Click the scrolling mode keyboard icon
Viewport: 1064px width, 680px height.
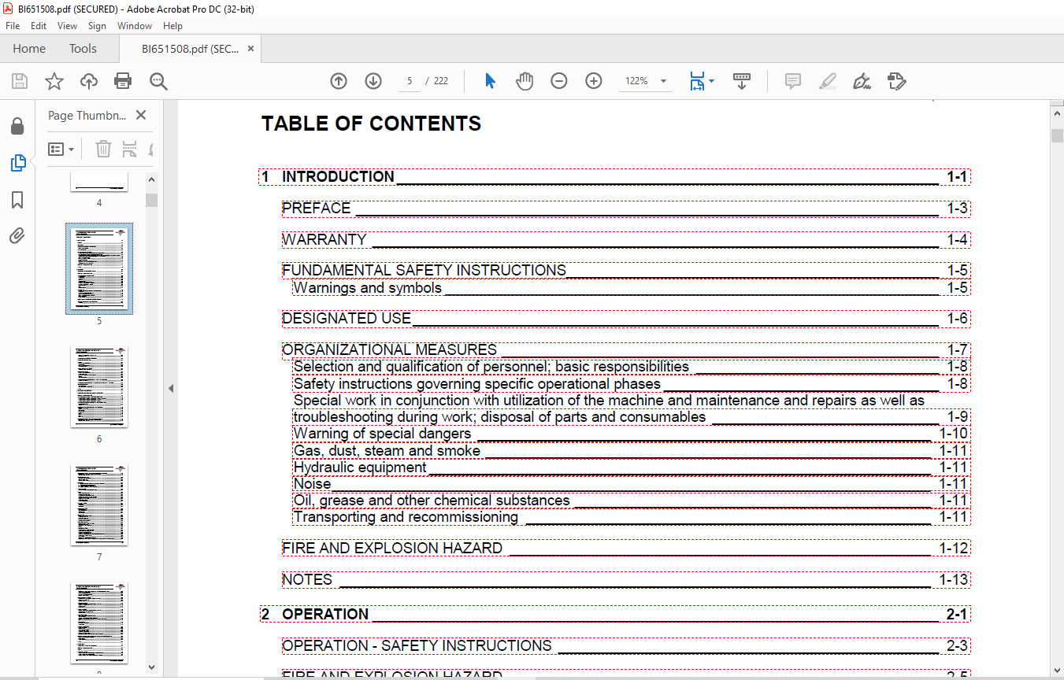[x=742, y=81]
